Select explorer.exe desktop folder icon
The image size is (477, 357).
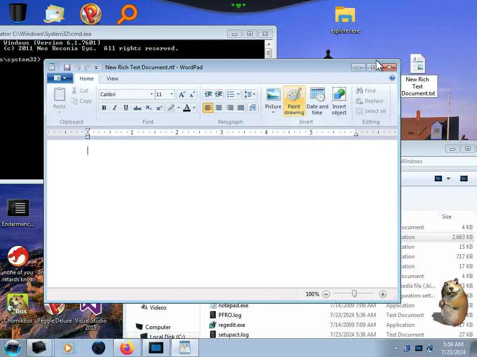click(x=345, y=19)
